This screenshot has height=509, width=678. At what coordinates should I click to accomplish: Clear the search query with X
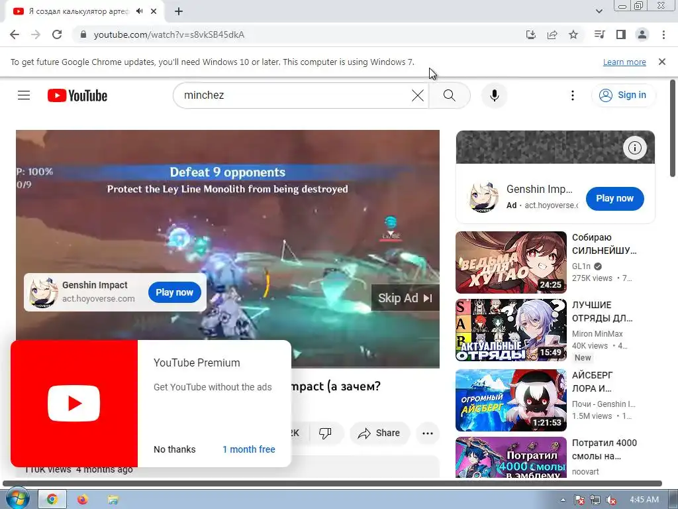pyautogui.click(x=418, y=95)
